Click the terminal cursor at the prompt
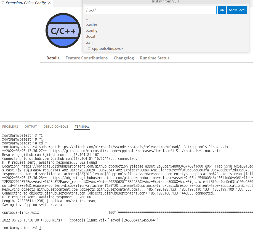This screenshot has width=253, height=238. [x=40, y=228]
